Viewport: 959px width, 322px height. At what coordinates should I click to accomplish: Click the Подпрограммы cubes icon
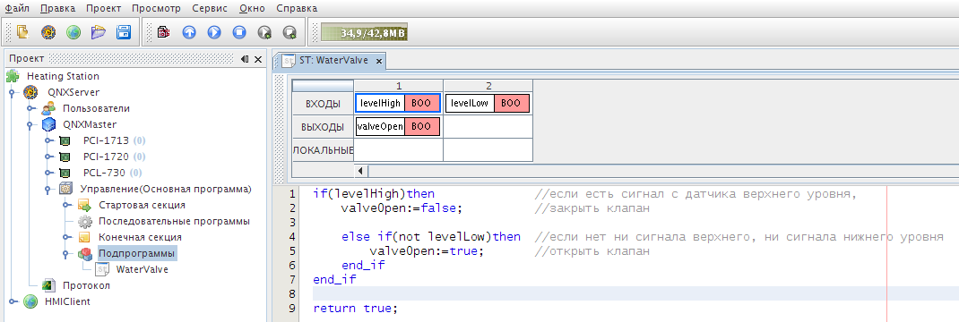[x=85, y=253]
